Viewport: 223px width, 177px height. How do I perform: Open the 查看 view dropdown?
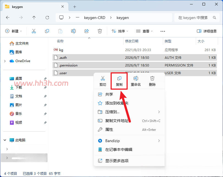(x=144, y=31)
